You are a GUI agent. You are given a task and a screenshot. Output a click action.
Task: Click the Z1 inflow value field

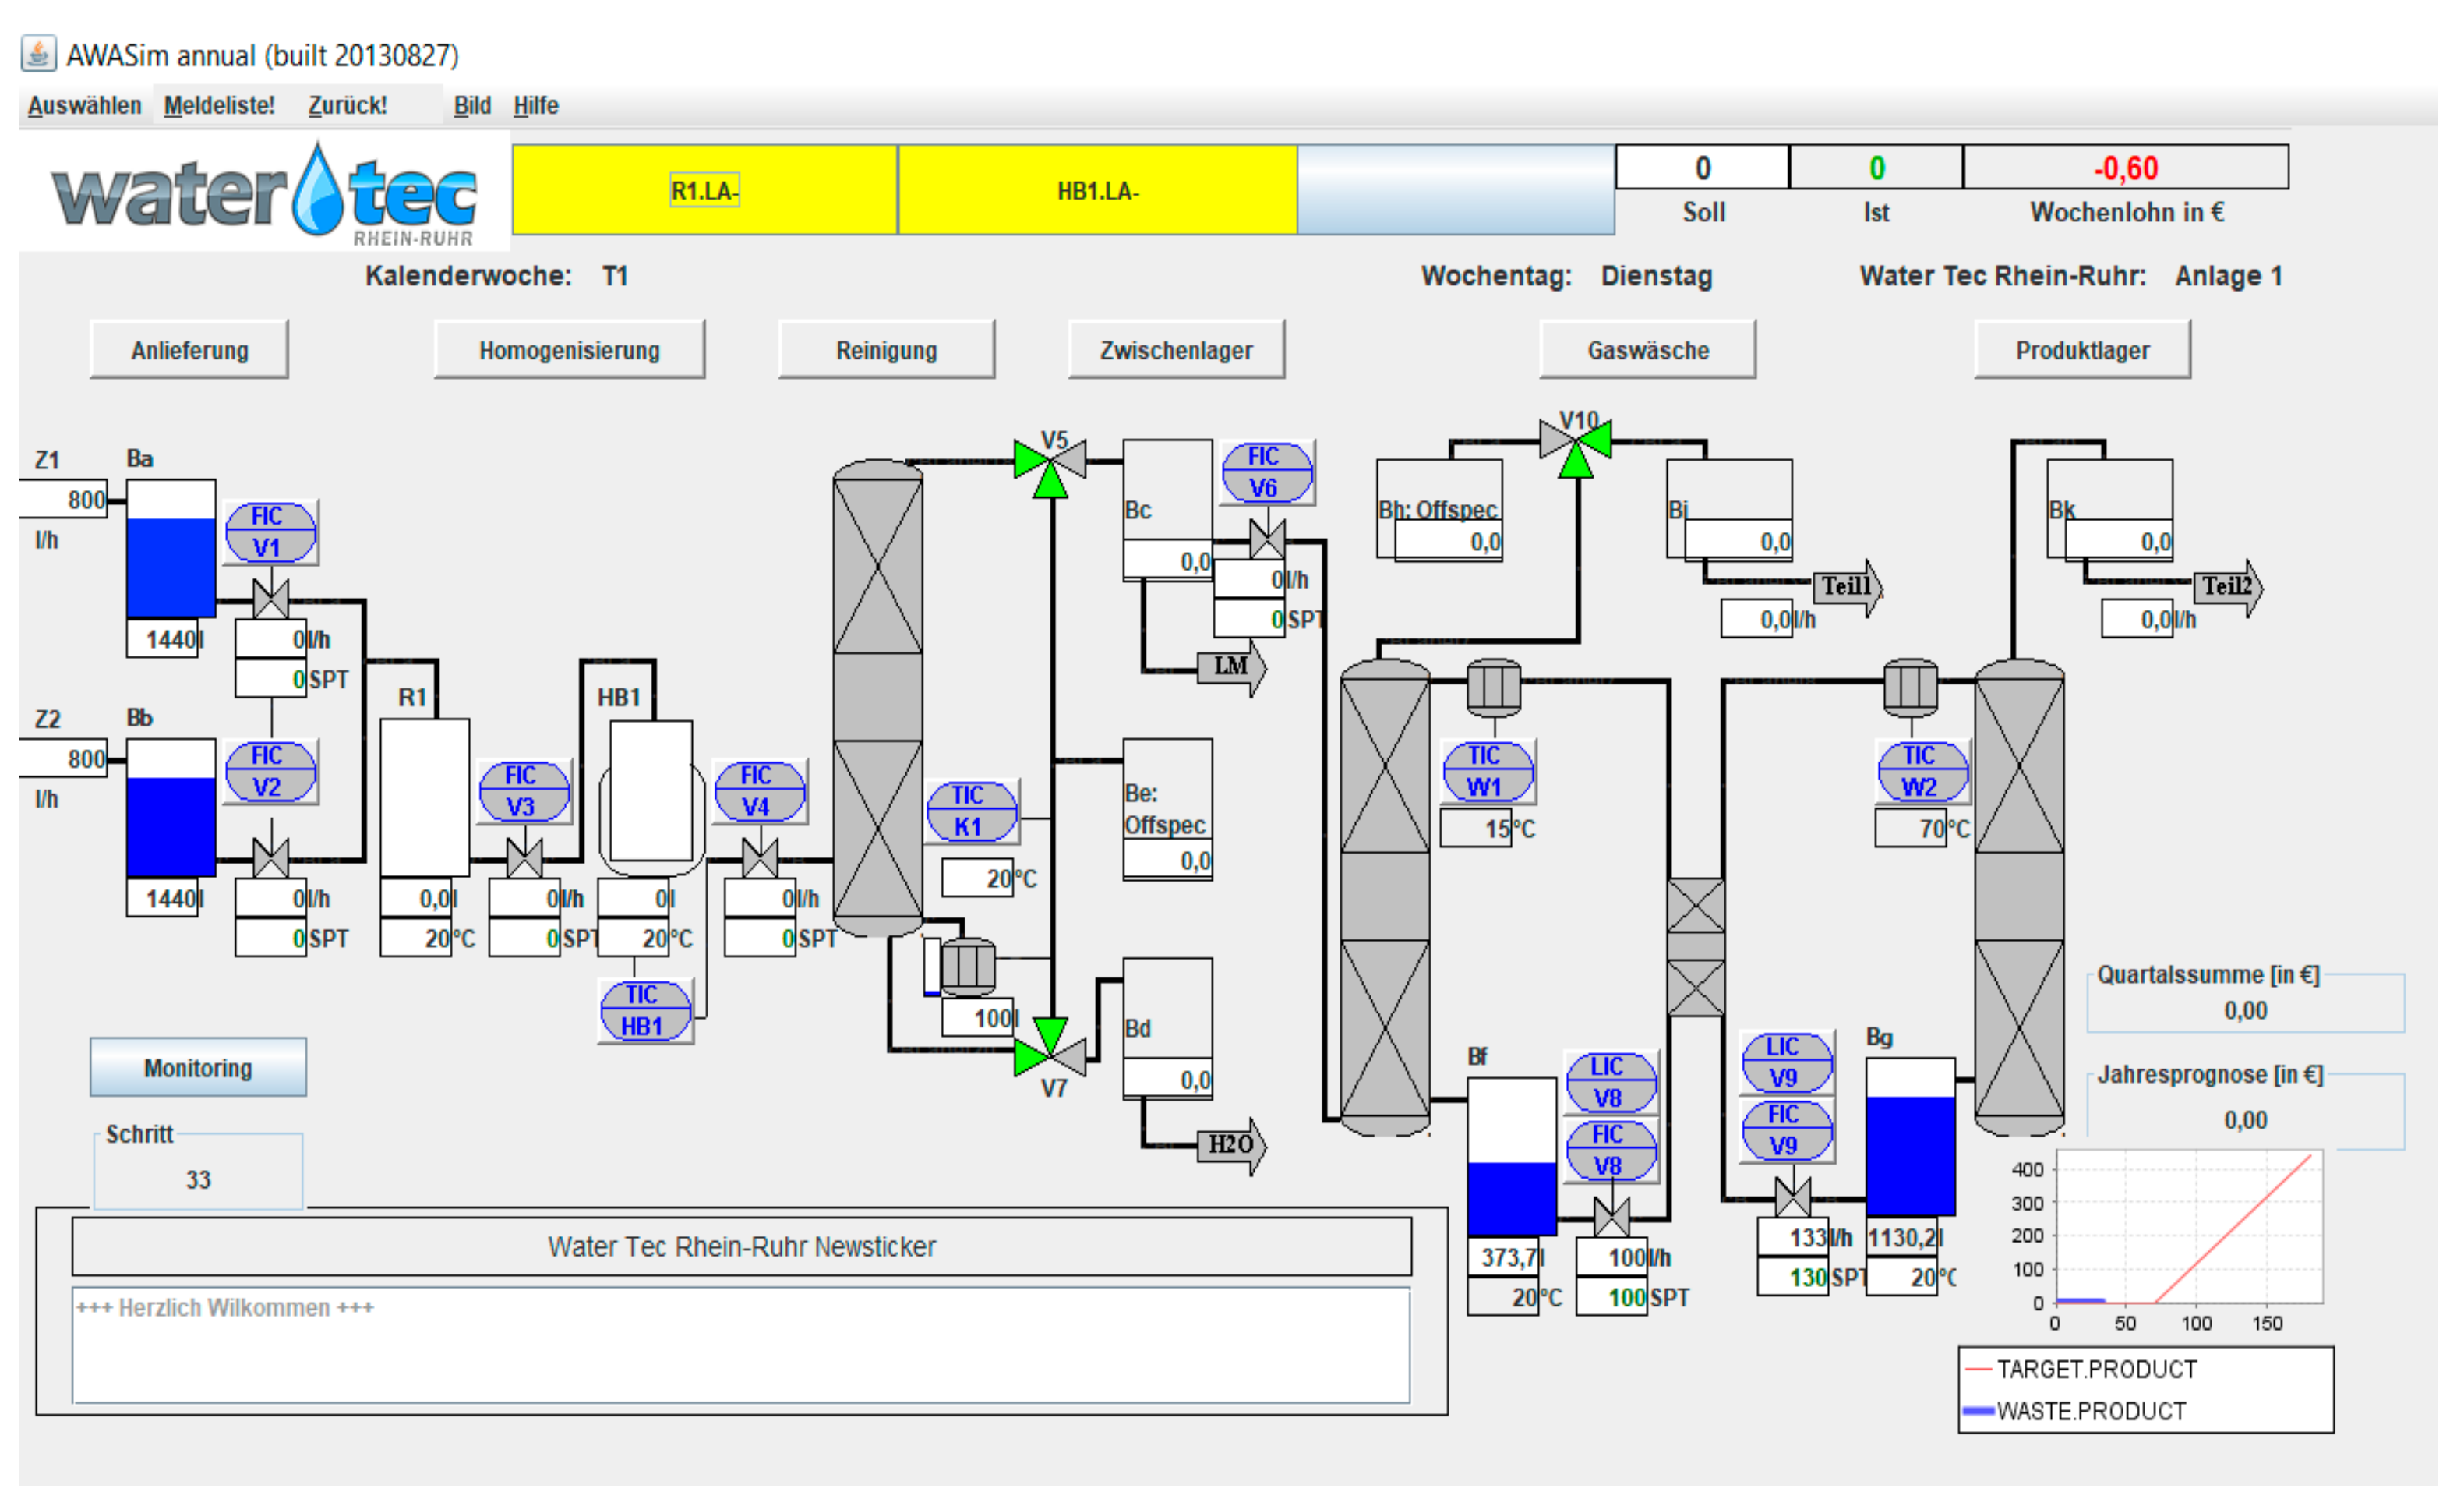coord(65,499)
